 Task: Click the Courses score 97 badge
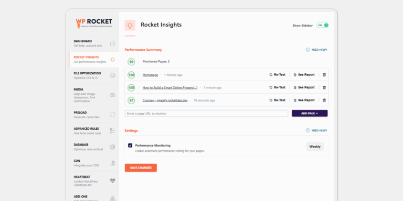point(131,100)
